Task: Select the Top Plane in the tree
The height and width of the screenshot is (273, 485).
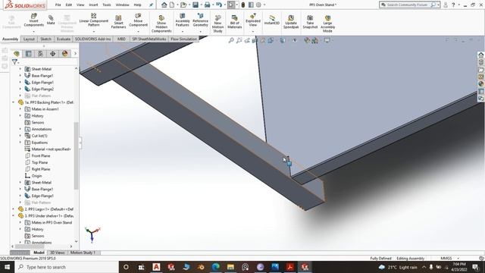Action: tap(39, 162)
